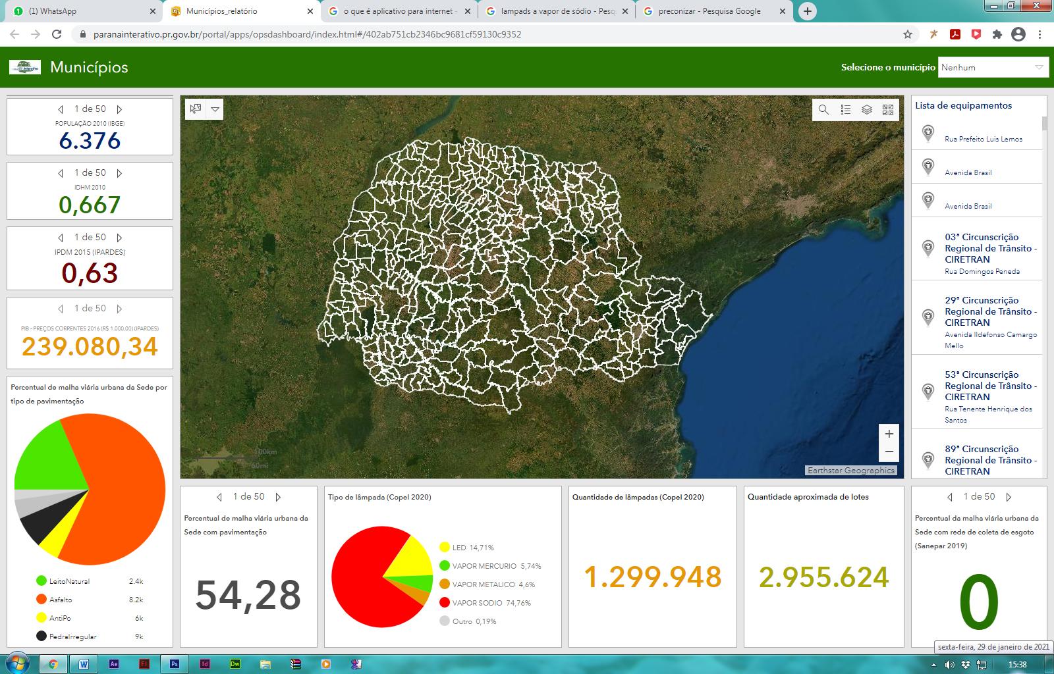Bookmark this page with the star
This screenshot has width=1054, height=674.
908,34
